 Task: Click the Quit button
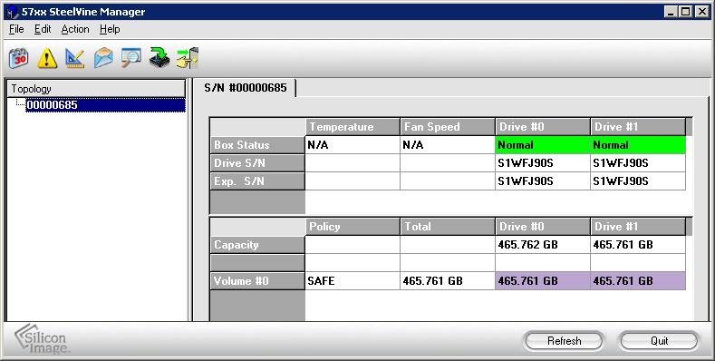pyautogui.click(x=659, y=341)
